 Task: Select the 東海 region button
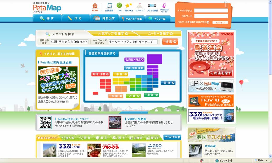click(151, 95)
